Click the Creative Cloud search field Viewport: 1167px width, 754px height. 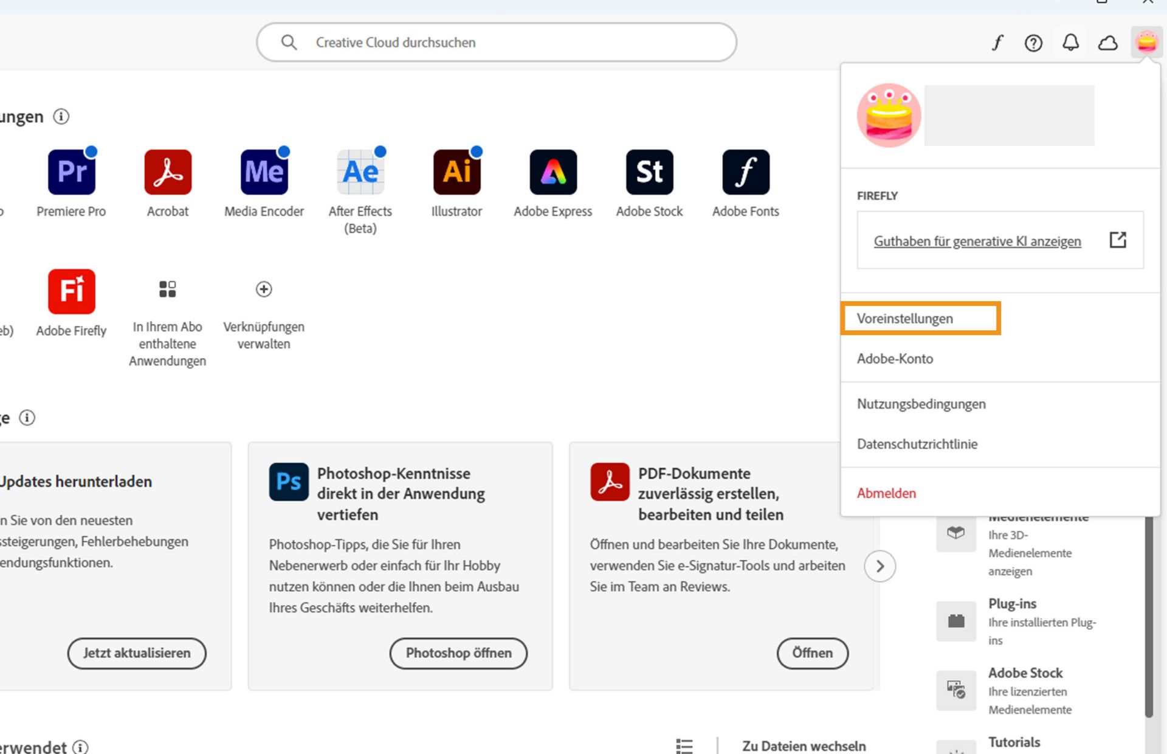pos(496,43)
